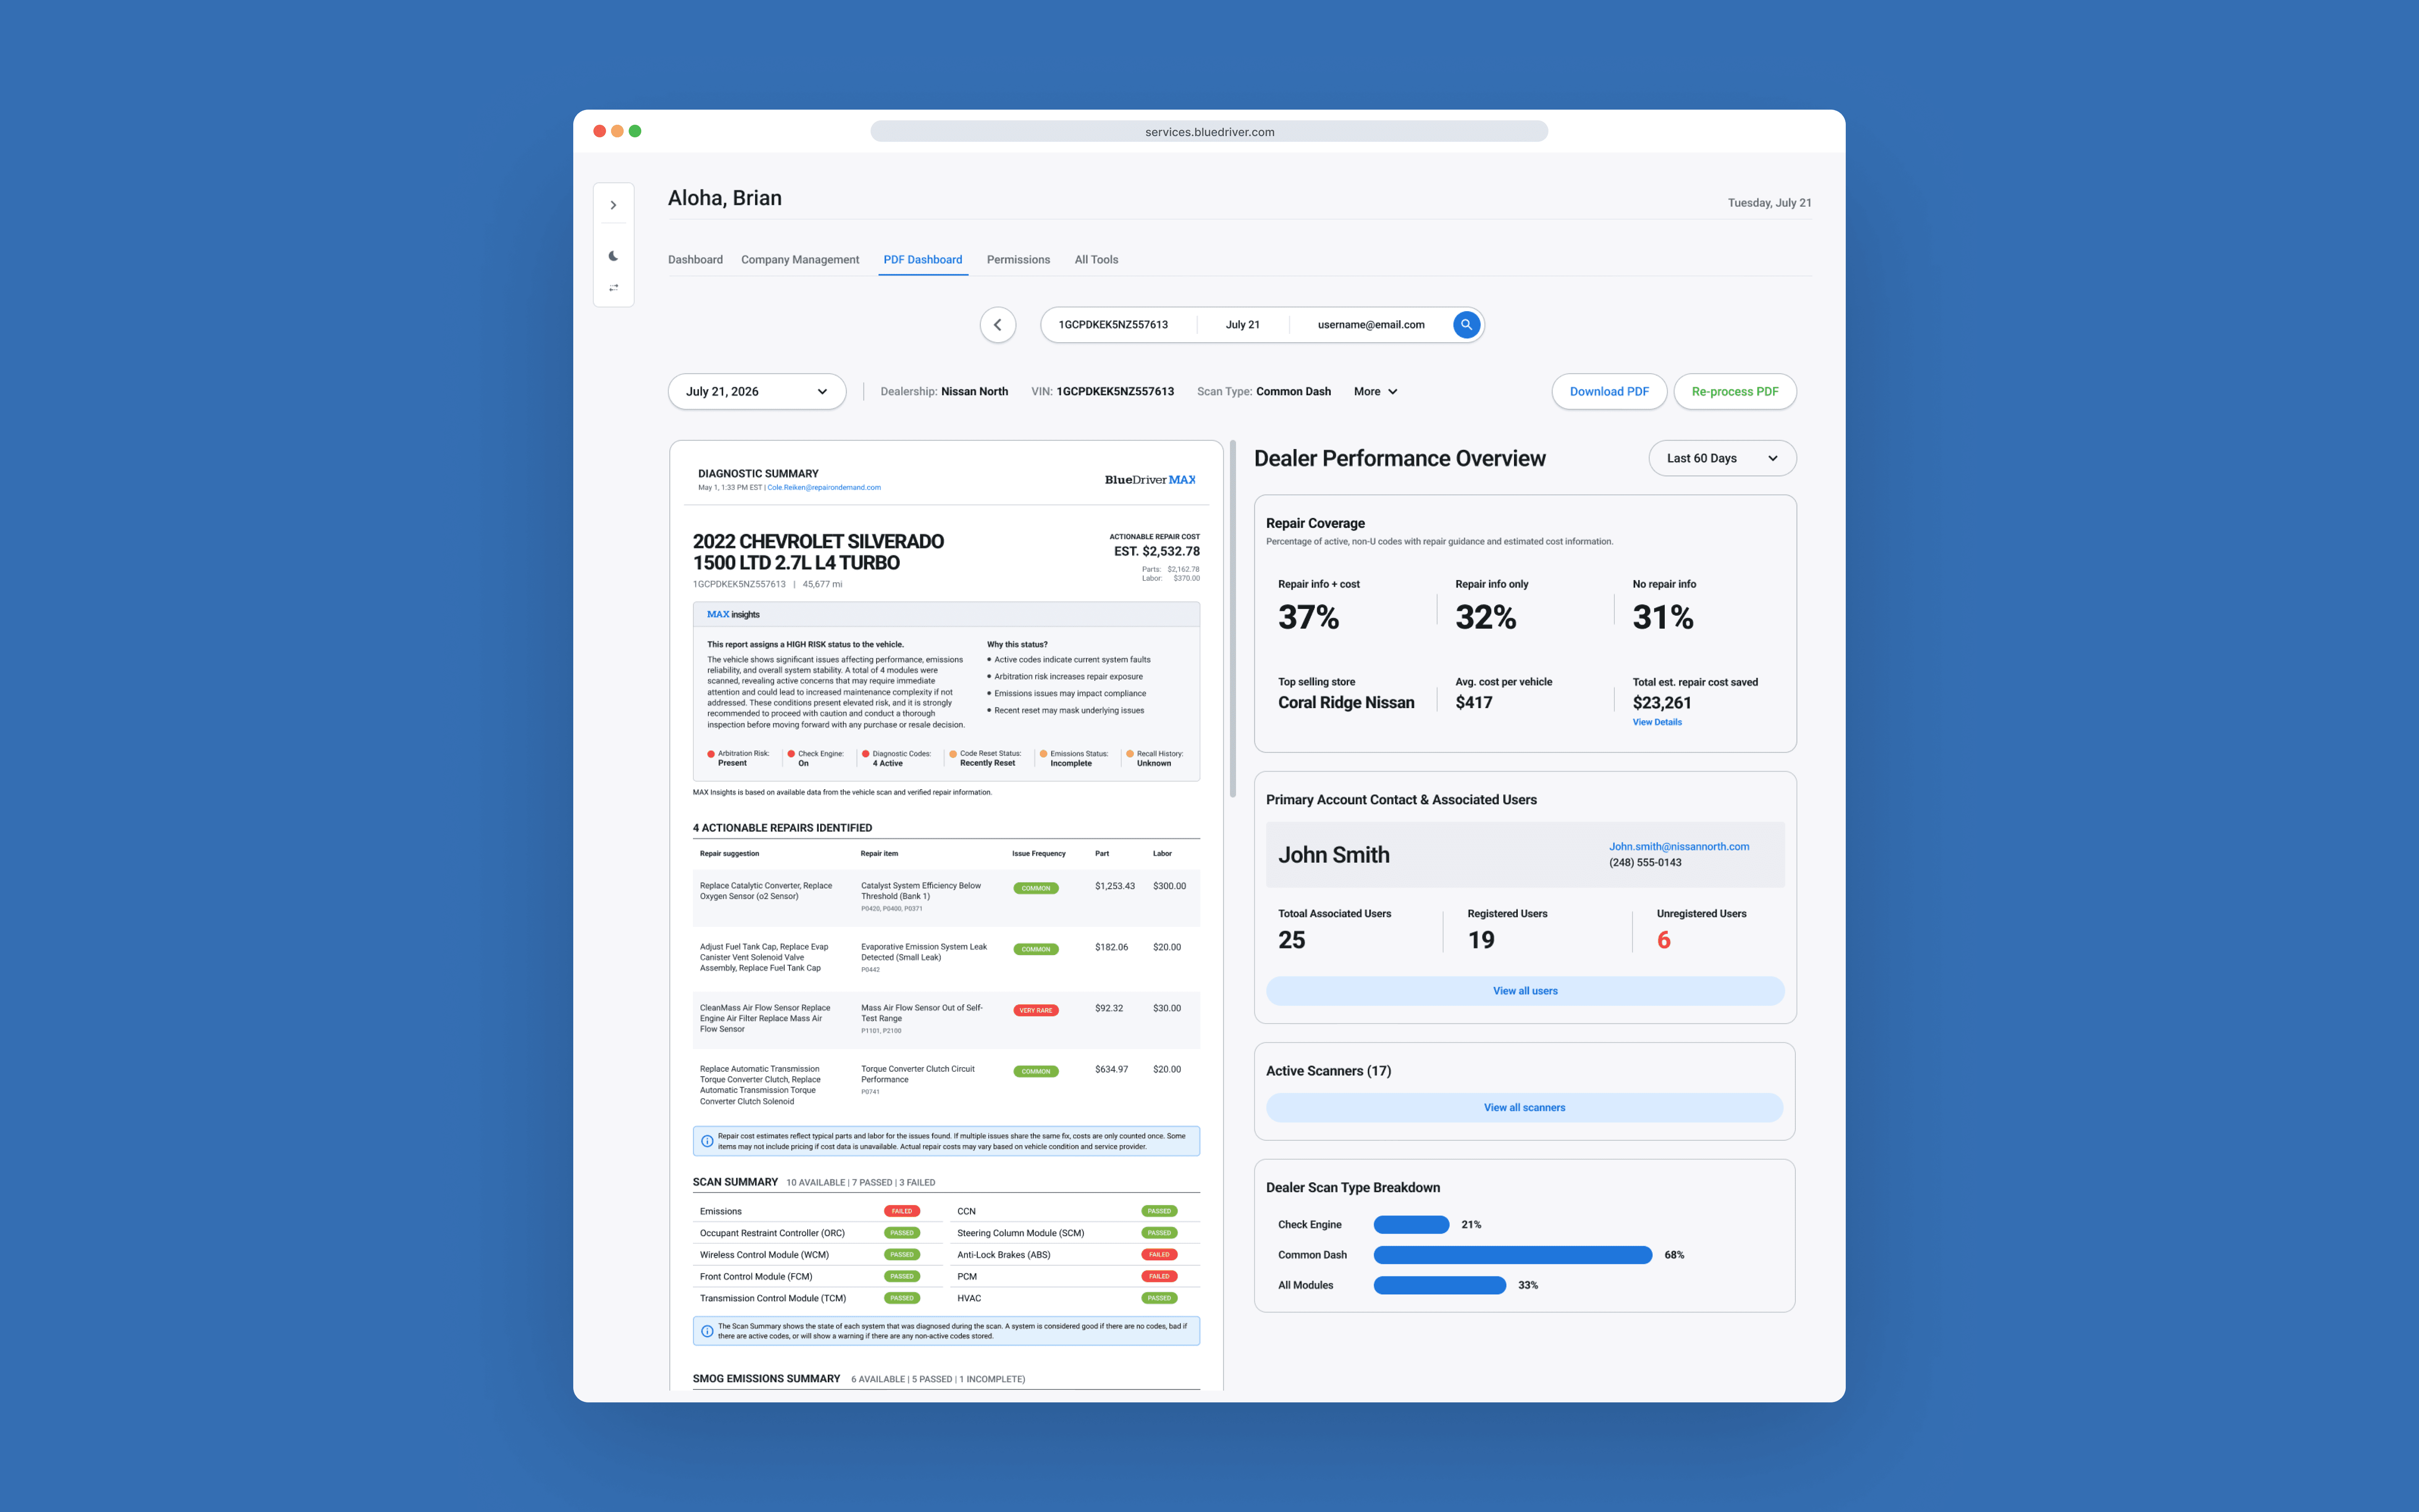Viewport: 2419px width, 1512px height.
Task: Click View all users button
Action: 1524,991
